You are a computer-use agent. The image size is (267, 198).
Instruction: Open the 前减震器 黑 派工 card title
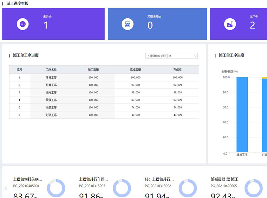tap(224, 179)
